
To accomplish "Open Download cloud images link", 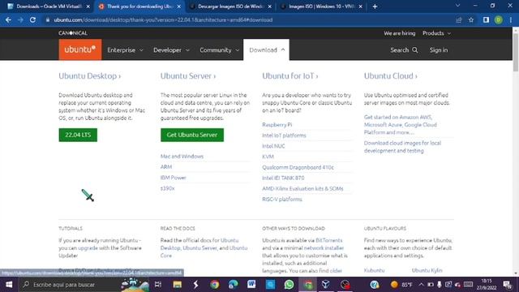I will pos(402,147).
